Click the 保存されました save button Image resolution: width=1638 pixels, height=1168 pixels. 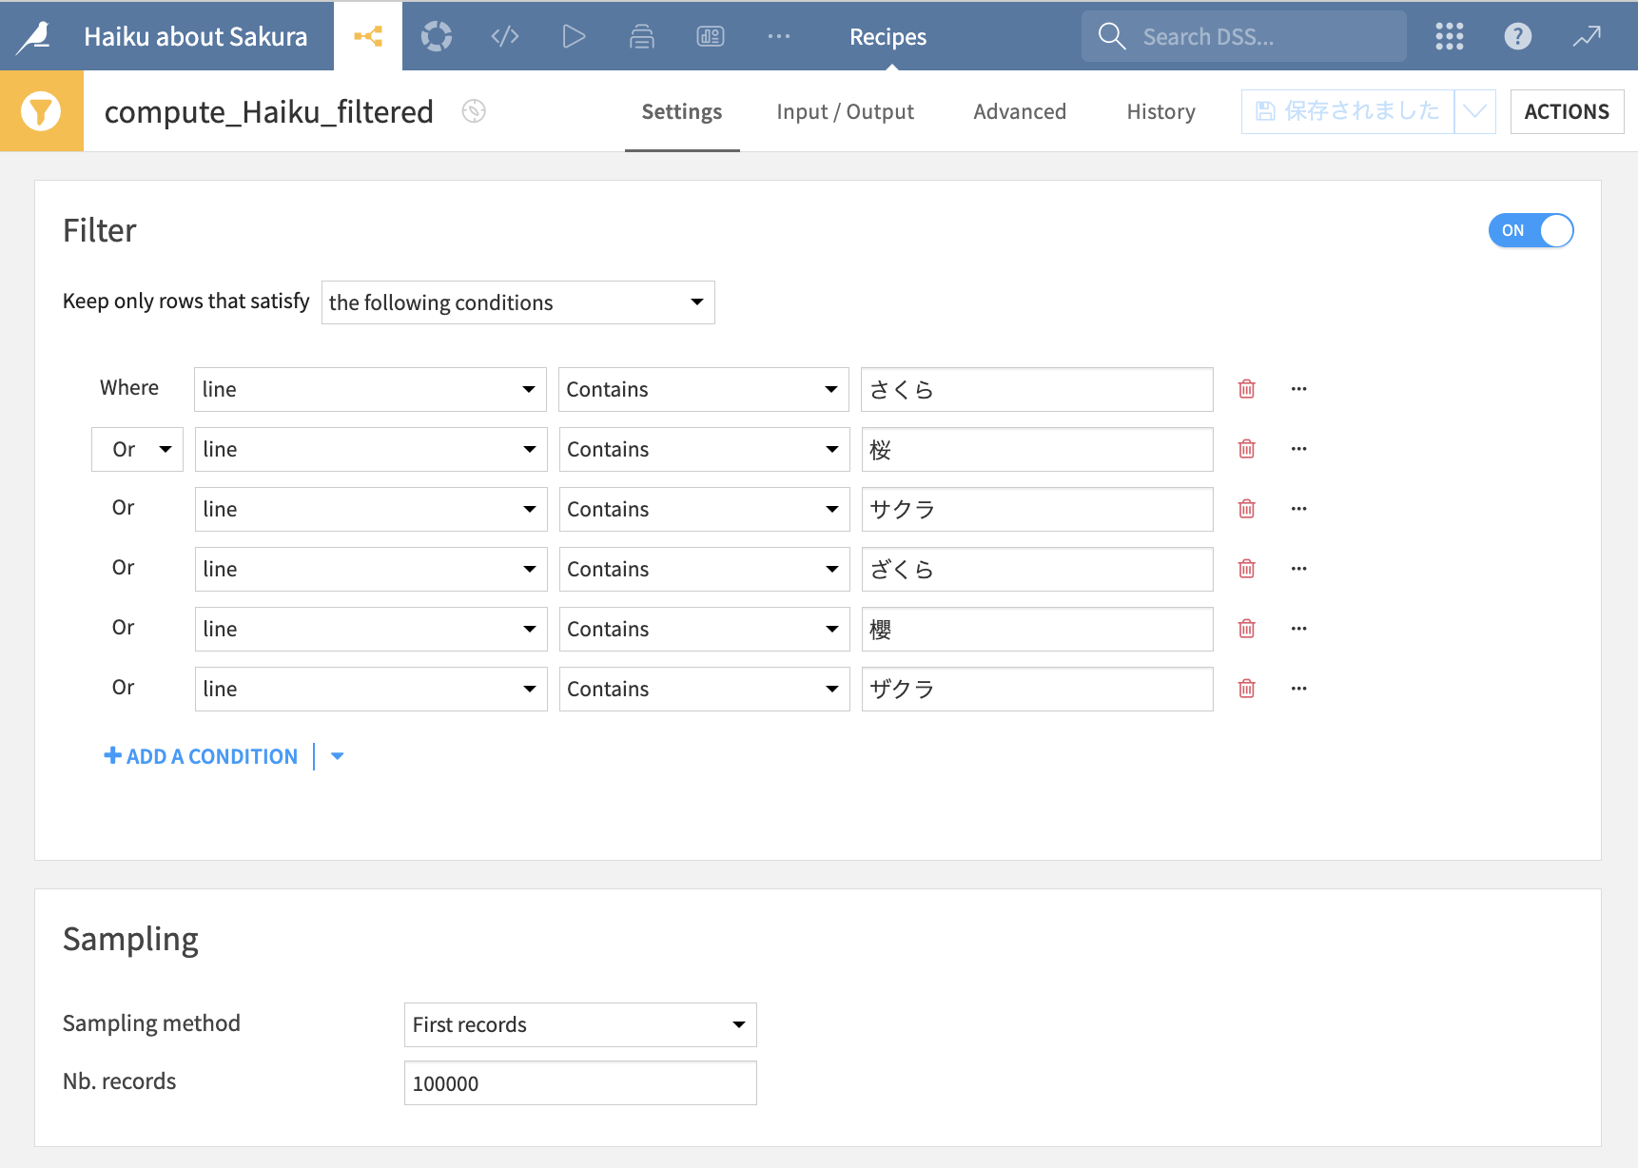[1348, 111]
